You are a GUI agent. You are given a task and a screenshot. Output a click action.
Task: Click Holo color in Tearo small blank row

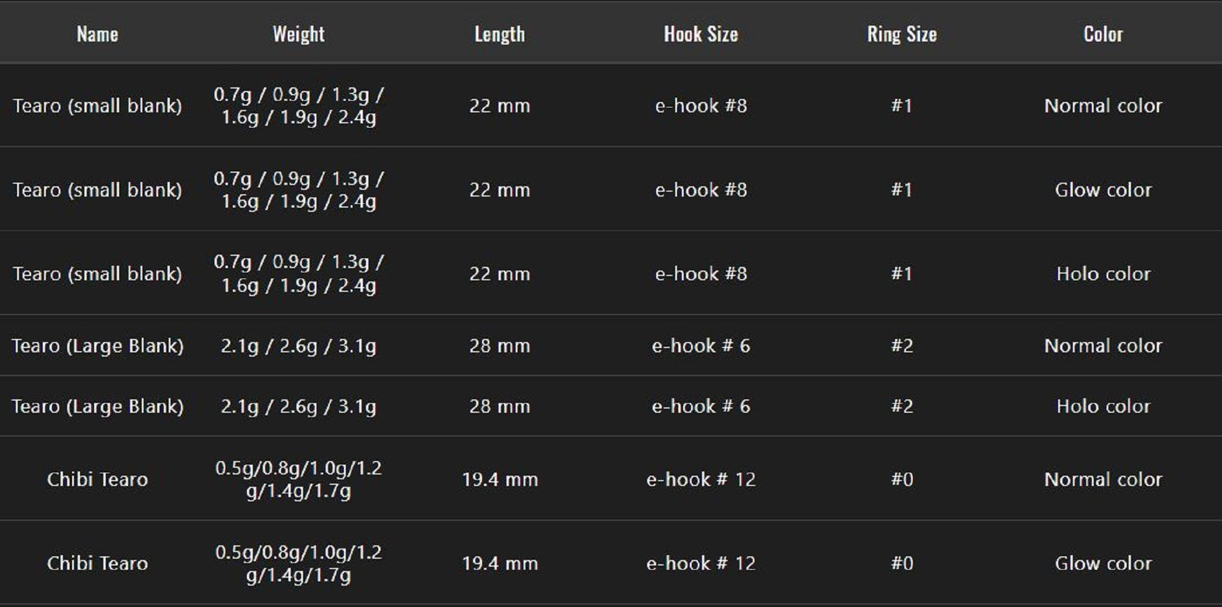pyautogui.click(x=1103, y=274)
